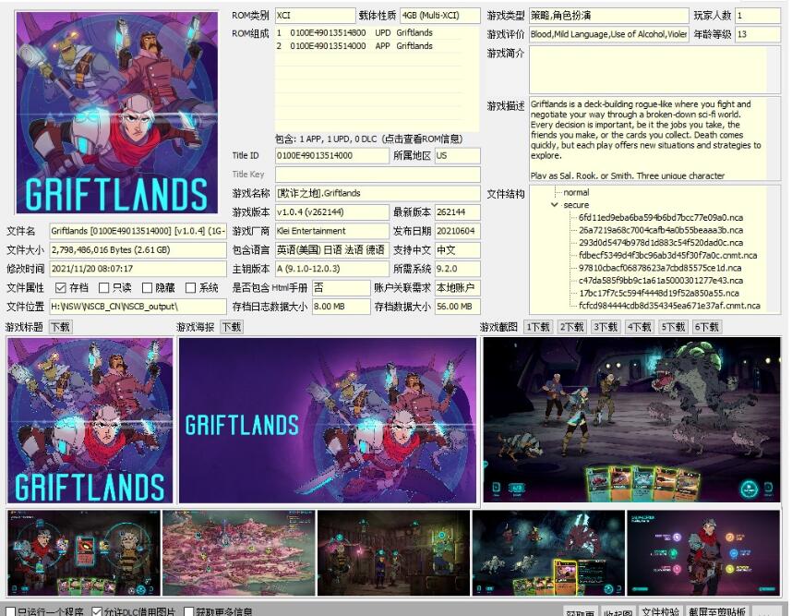Image resolution: width=792 pixels, height=616 pixels.
Task: Select fcfcd984444cdb8d354345ea671e37af.cnmt.nca entry
Action: click(x=669, y=306)
